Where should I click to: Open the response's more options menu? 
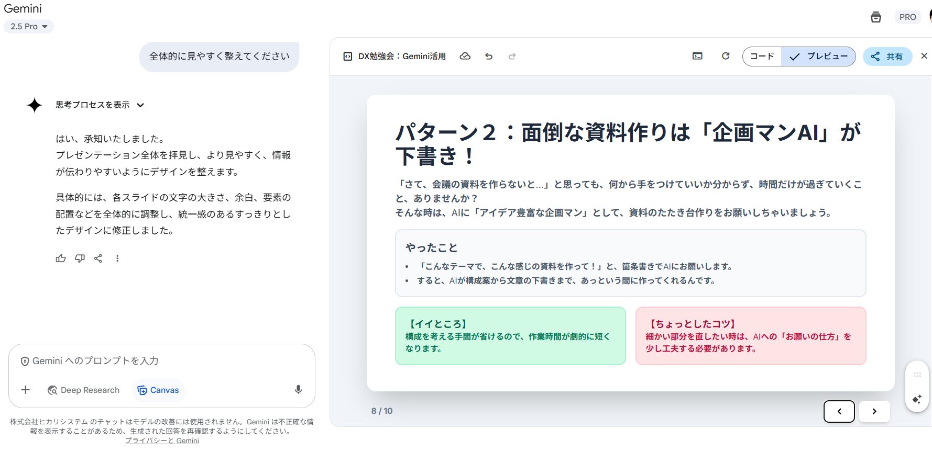117,258
